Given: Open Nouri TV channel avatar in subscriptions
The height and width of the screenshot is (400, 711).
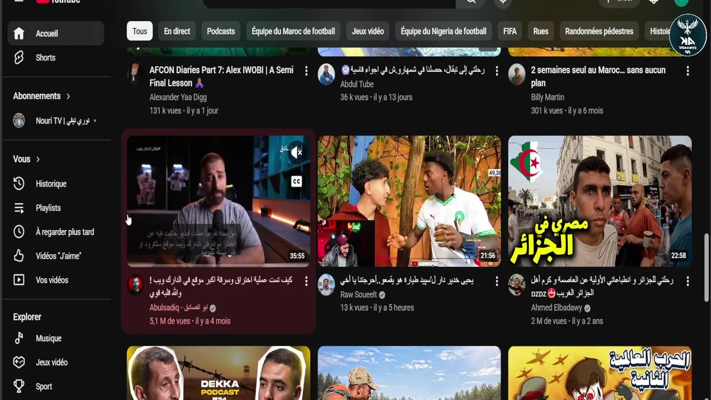Looking at the screenshot, I should point(19,121).
